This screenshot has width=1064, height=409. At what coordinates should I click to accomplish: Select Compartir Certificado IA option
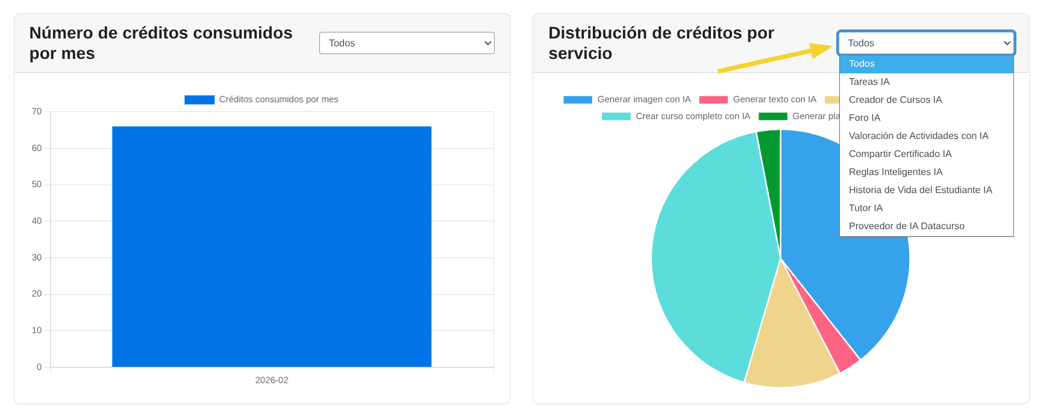click(927, 154)
